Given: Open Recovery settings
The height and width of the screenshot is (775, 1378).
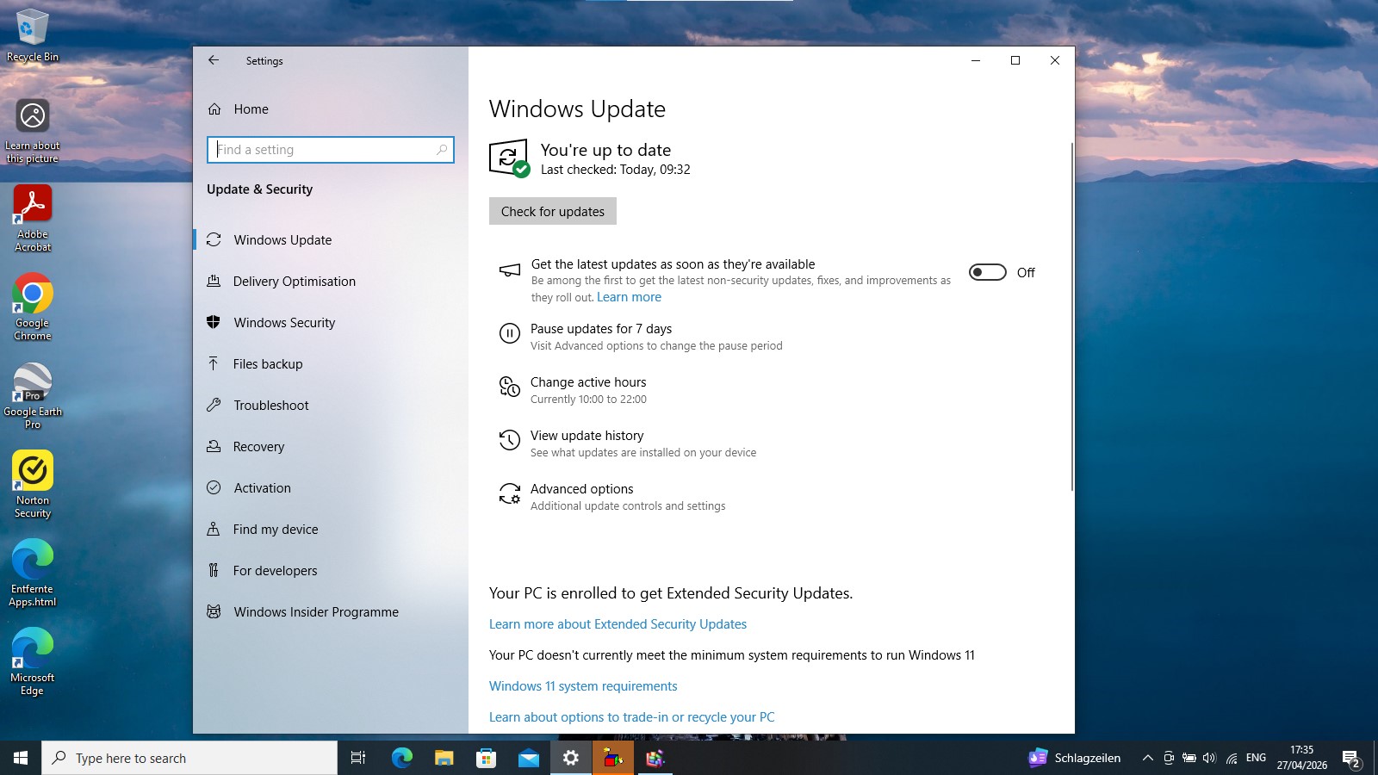Looking at the screenshot, I should [x=331, y=447].
